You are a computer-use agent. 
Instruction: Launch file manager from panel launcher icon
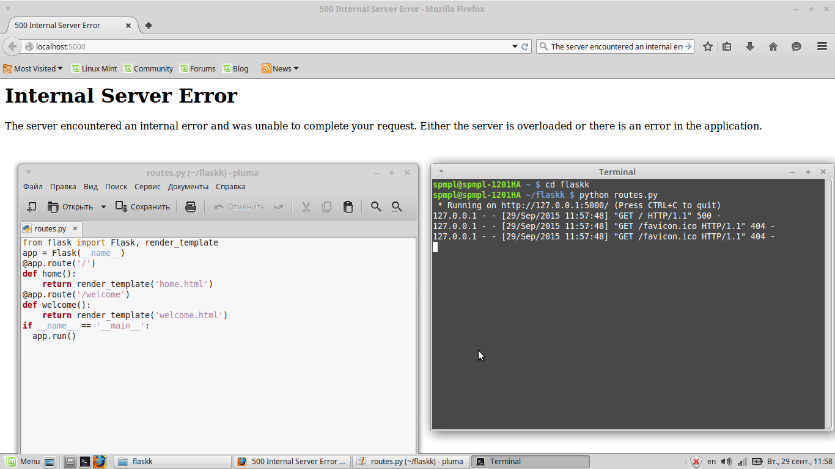coord(70,462)
